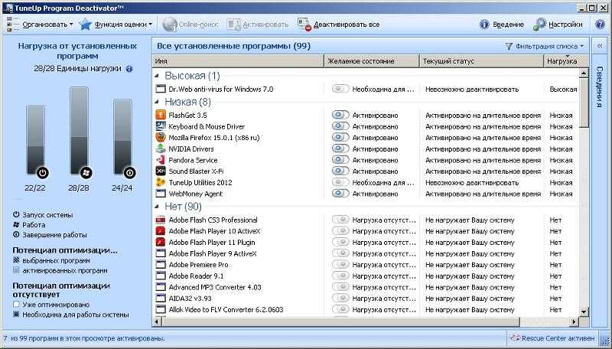Click the power icon under 22/22 bar
Image resolution: width=612 pixels, height=349 pixels.
(x=43, y=173)
